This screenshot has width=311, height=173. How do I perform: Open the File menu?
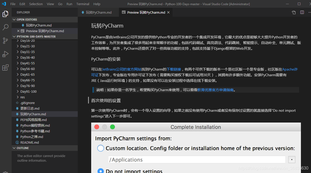[x=13, y=4]
